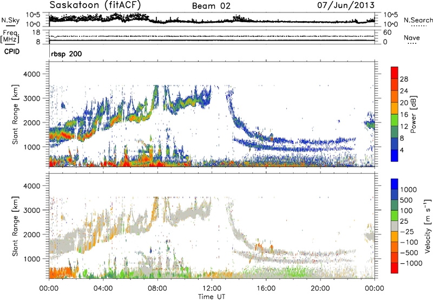
Task: Pick the light green 12-16 dB power swatch
Action: pyautogui.click(x=395, y=120)
